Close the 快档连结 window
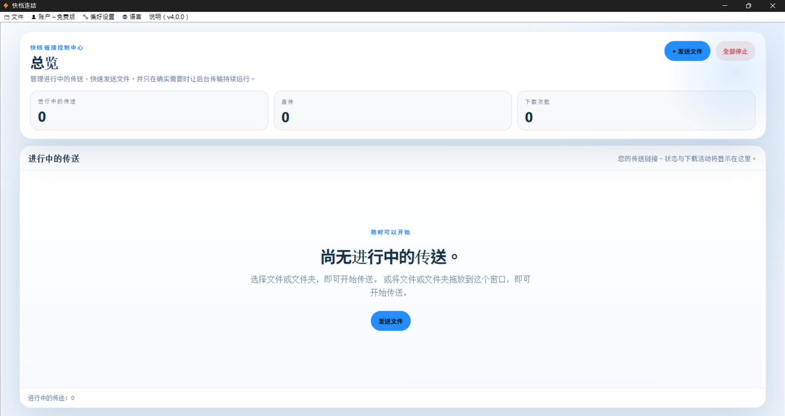The width and height of the screenshot is (785, 416). click(x=773, y=6)
